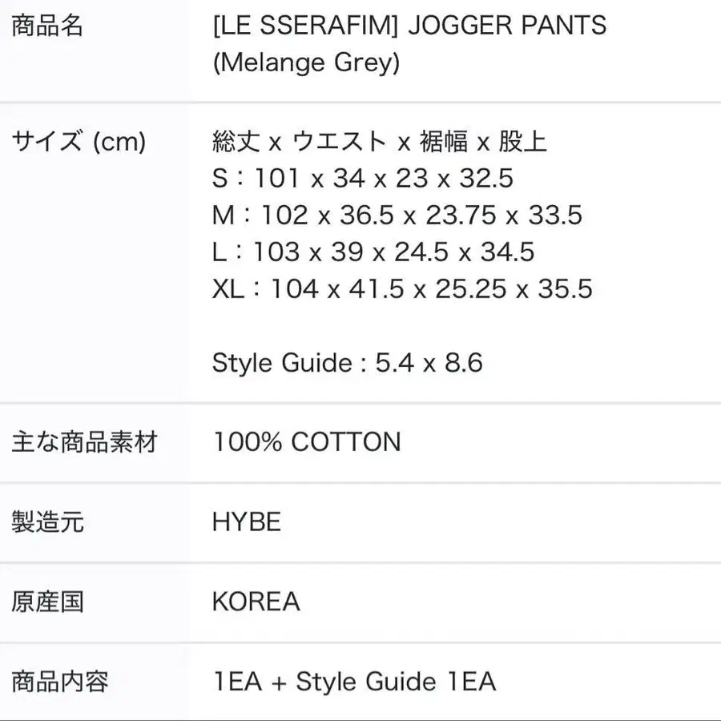The width and height of the screenshot is (721, 721).
Task: Click the (Melange Grey) color text
Action: pyautogui.click(x=305, y=62)
